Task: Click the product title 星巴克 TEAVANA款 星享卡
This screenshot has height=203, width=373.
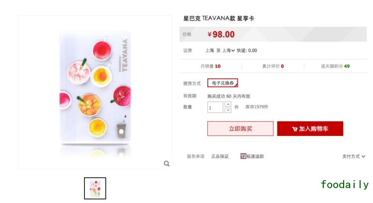Action: pyautogui.click(x=218, y=18)
